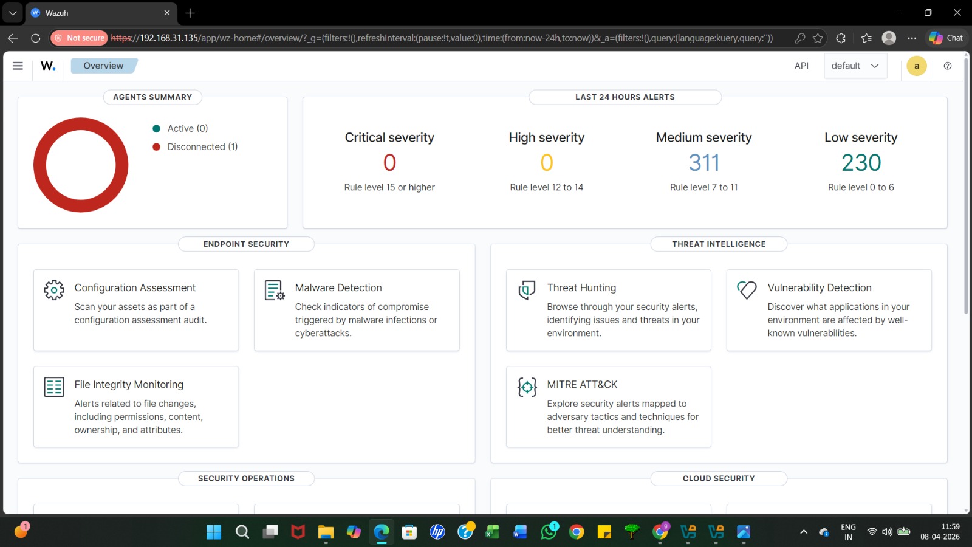The image size is (972, 547).
Task: Click the Vulnerability Detection heart icon
Action: pyautogui.click(x=747, y=290)
